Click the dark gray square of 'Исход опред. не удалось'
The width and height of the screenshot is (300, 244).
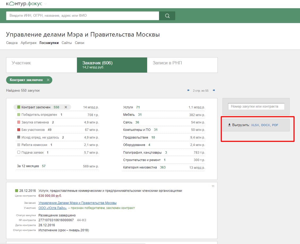pos(19,137)
